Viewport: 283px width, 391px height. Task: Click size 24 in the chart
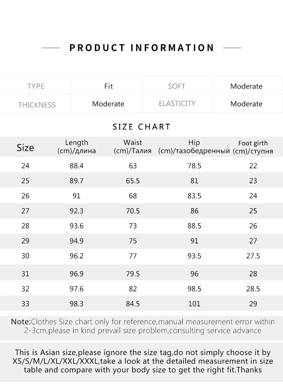(x=25, y=165)
